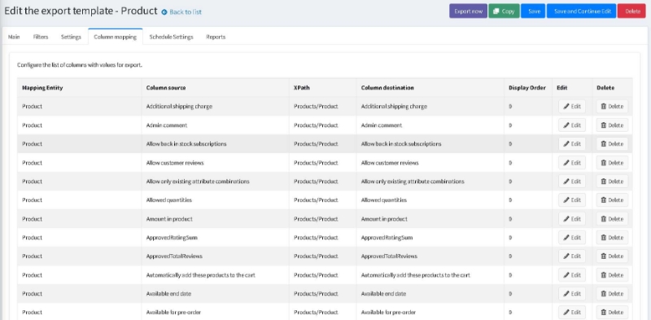Delete the Additional shipping charge mapping

tap(612, 107)
